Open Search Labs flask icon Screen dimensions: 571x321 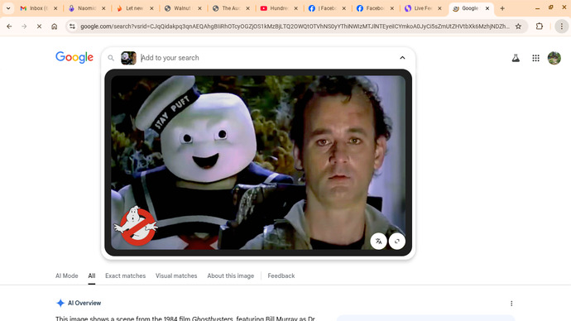tap(516, 58)
